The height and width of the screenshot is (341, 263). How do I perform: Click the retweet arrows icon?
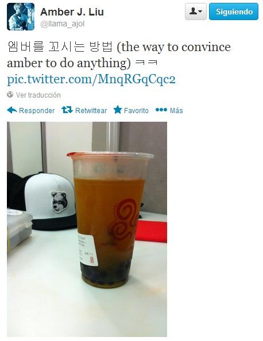pyautogui.click(x=67, y=110)
